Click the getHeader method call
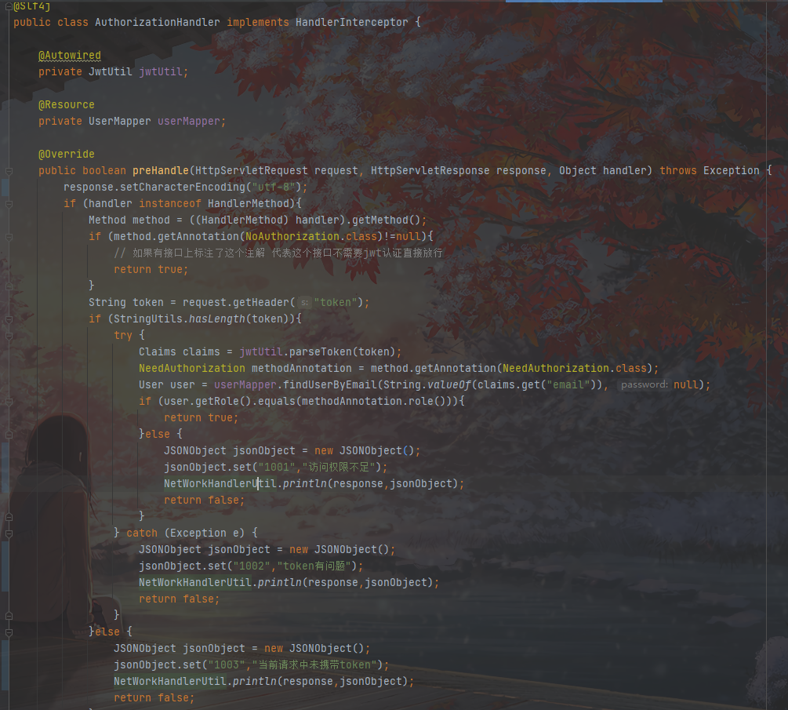788x710 pixels. pyautogui.click(x=261, y=303)
